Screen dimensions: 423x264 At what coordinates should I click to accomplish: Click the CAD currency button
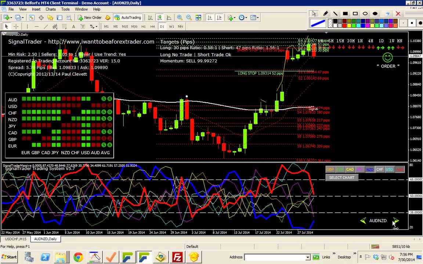click(350, 169)
